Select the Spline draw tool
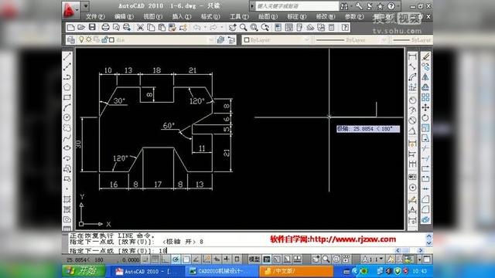This screenshot has height=278, width=495. point(67,137)
